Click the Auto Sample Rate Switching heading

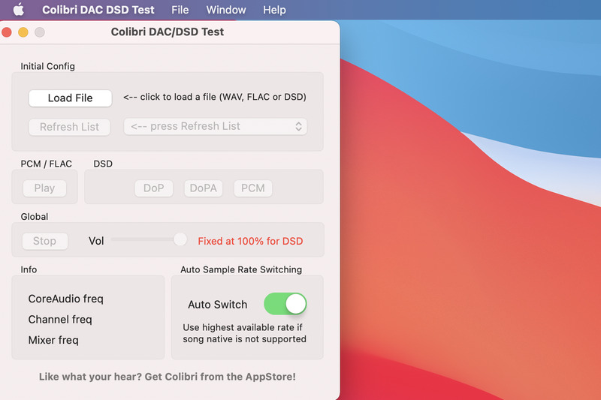tap(241, 269)
